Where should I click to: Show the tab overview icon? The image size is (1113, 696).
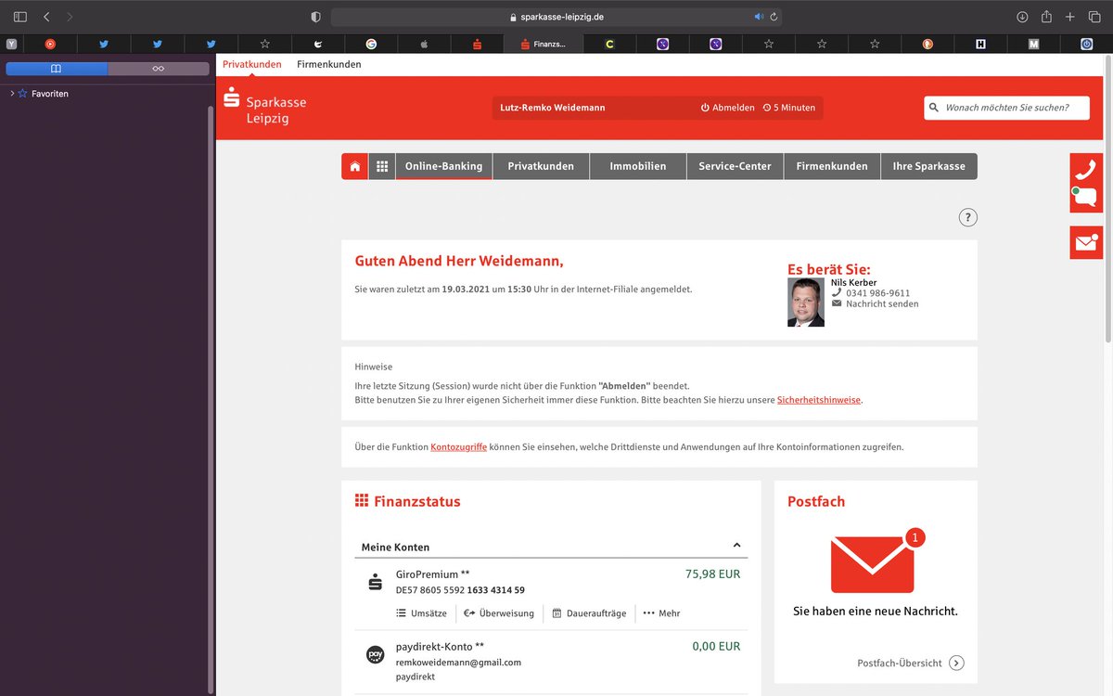(1094, 17)
